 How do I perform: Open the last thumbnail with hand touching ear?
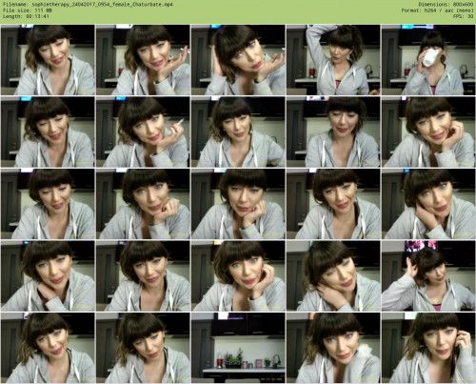coord(428,348)
